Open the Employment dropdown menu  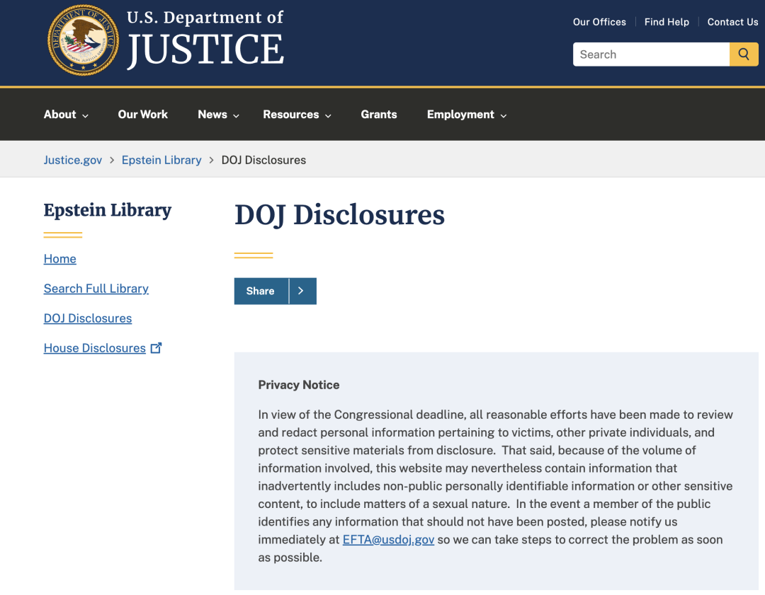pyautogui.click(x=467, y=115)
